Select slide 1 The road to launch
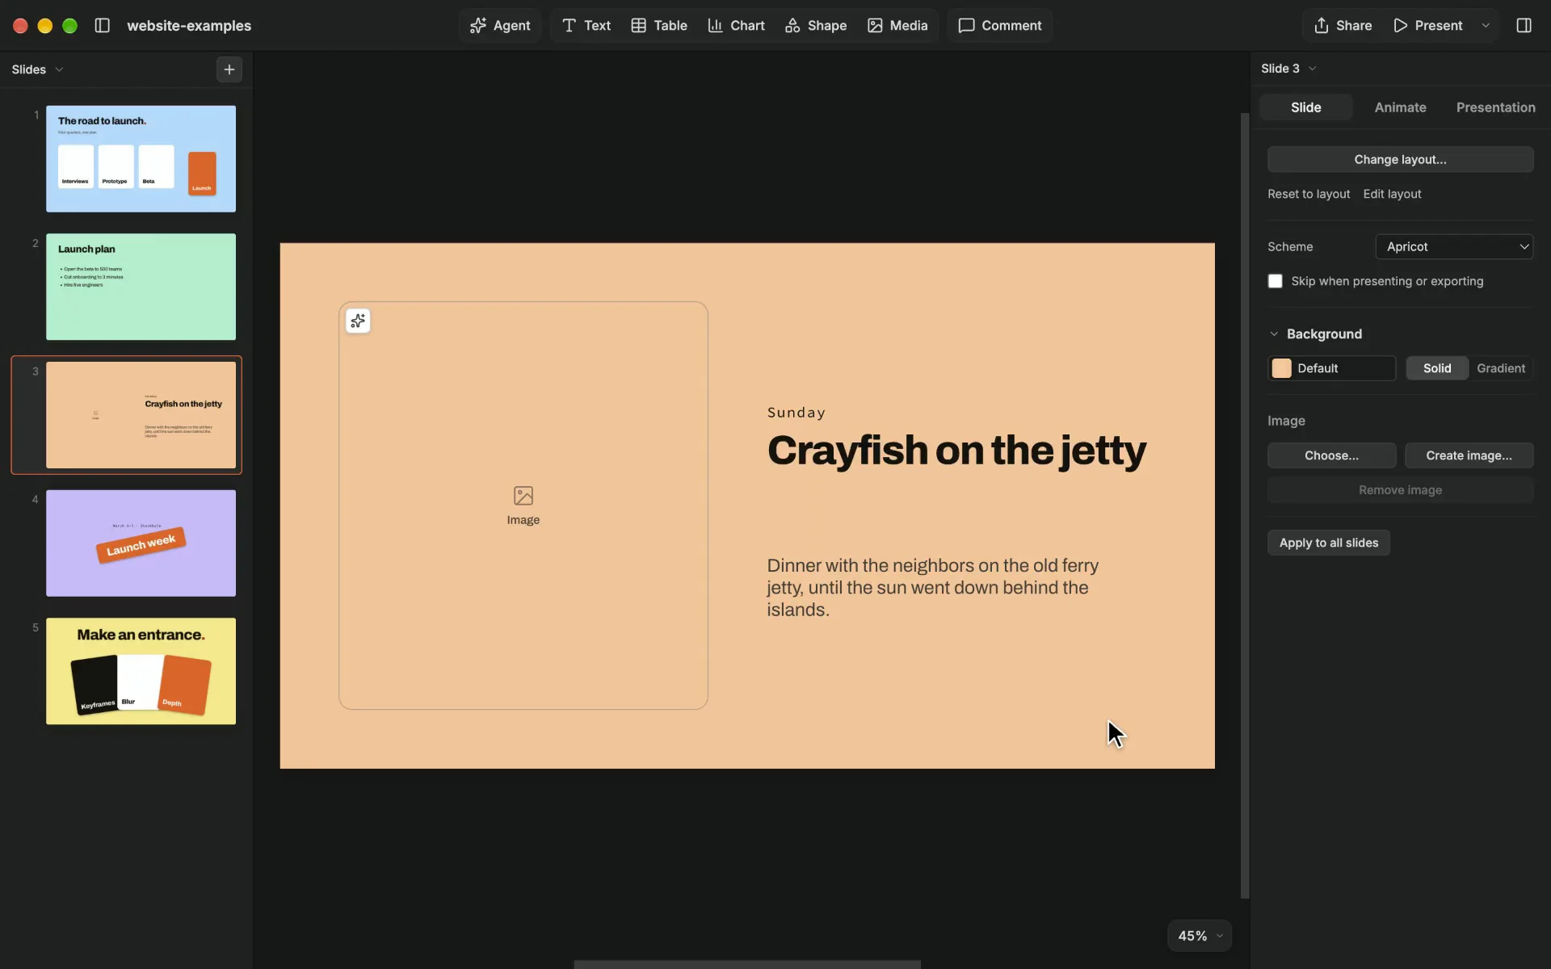Image resolution: width=1551 pixels, height=969 pixels. (x=141, y=159)
